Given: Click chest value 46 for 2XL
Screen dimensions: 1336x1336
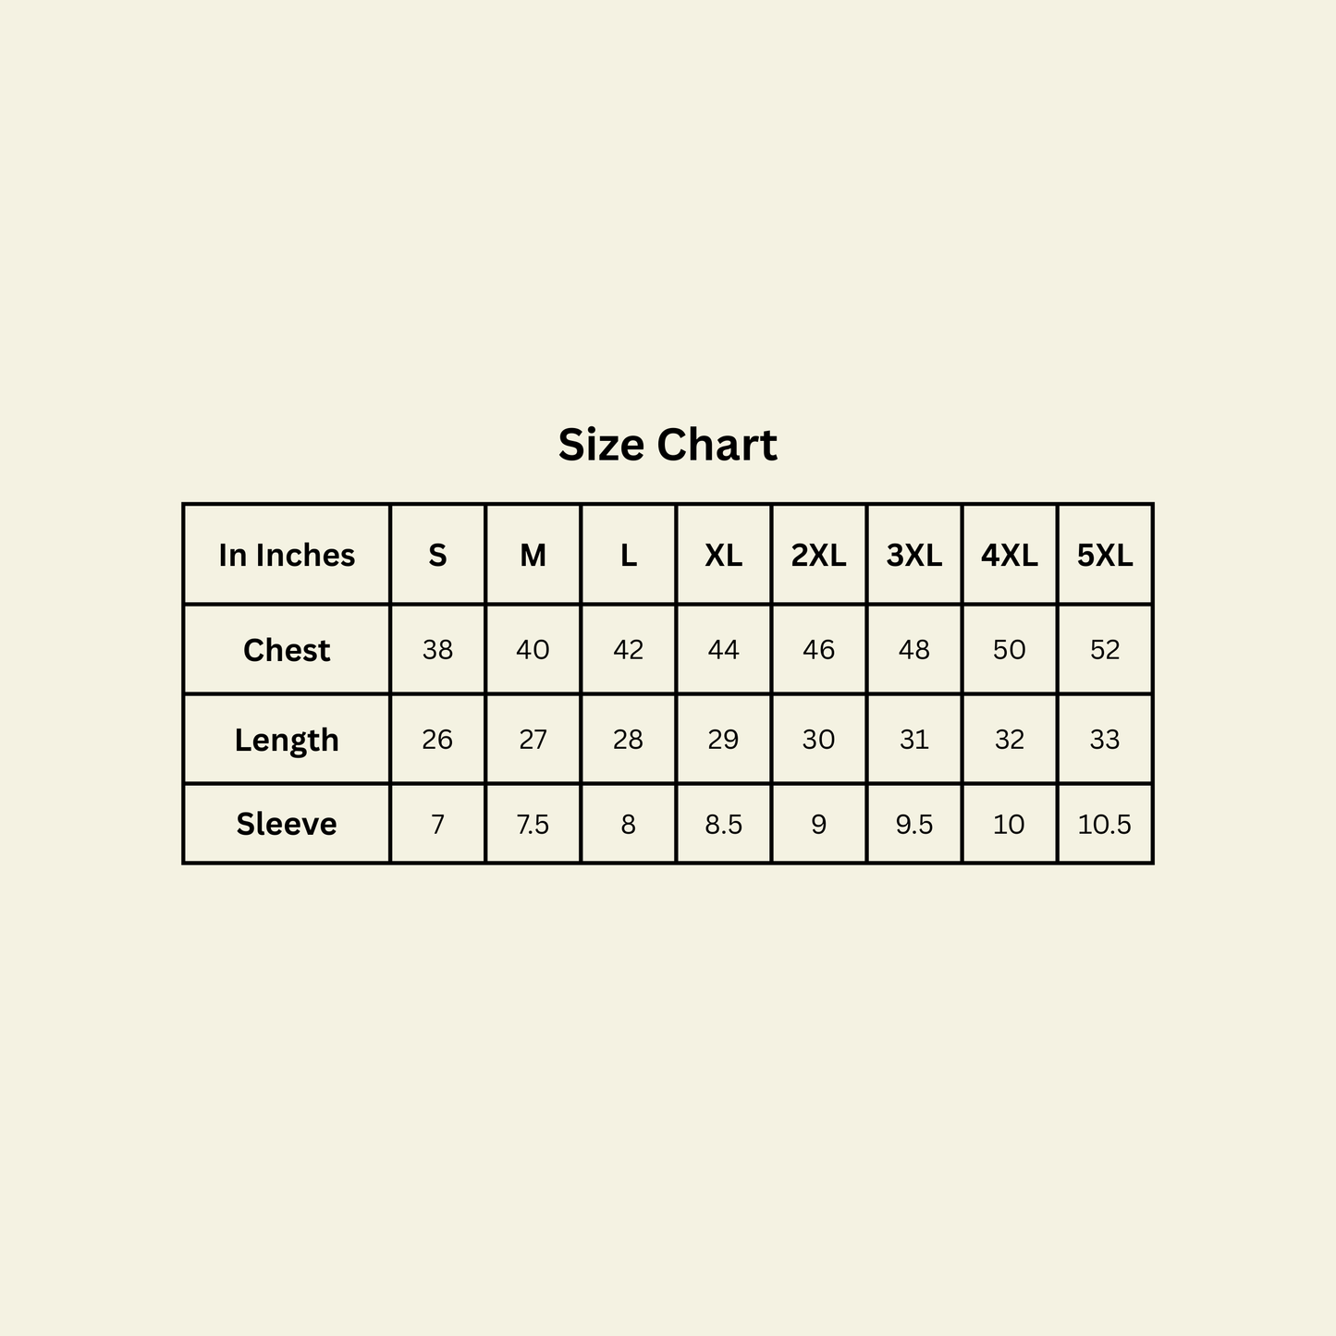Looking at the screenshot, I should (x=818, y=650).
